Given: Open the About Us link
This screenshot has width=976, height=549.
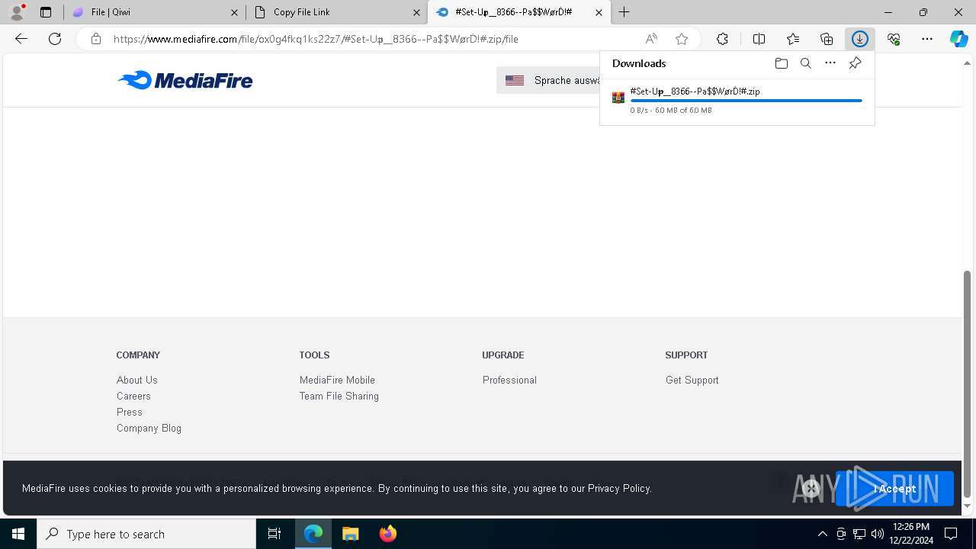Looking at the screenshot, I should click(137, 380).
